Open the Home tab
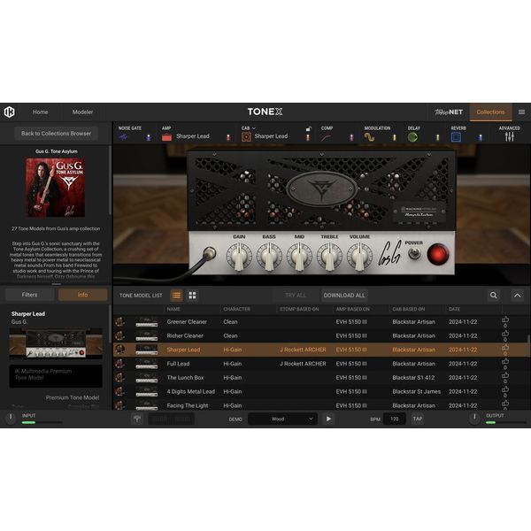The height and width of the screenshot is (531, 531). (x=41, y=112)
